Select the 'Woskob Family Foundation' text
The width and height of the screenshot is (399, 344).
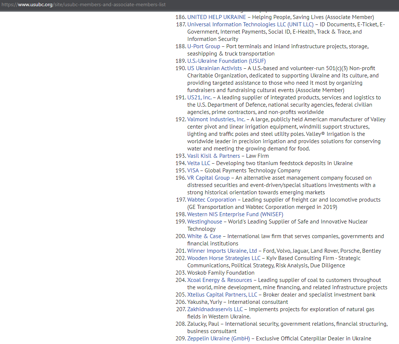click(x=221, y=273)
